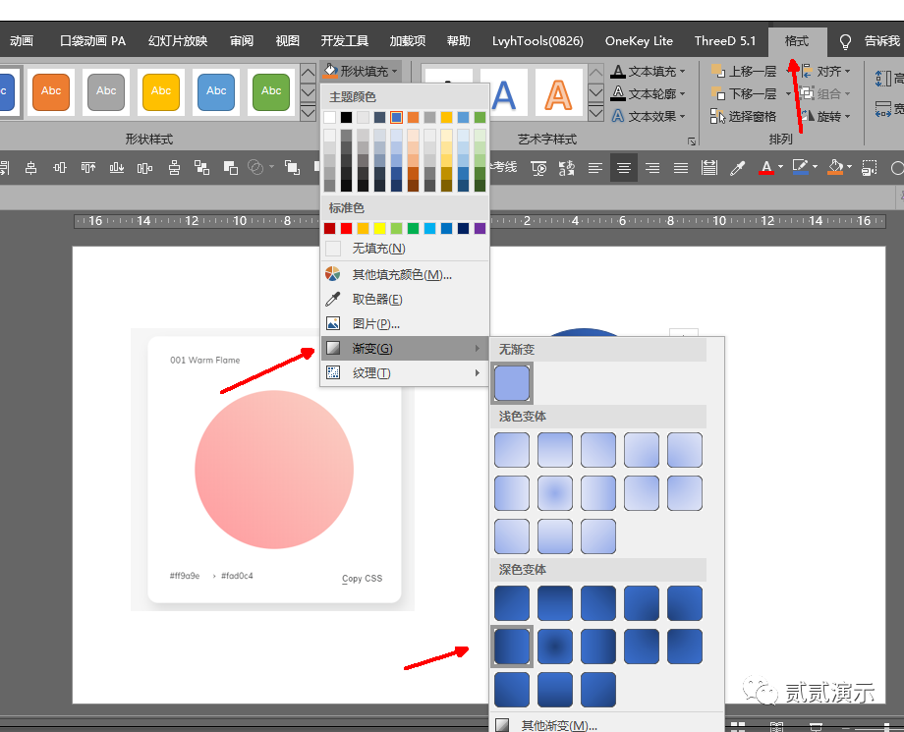This screenshot has width=904, height=732.
Task: Toggle right text alignment
Action: [652, 168]
